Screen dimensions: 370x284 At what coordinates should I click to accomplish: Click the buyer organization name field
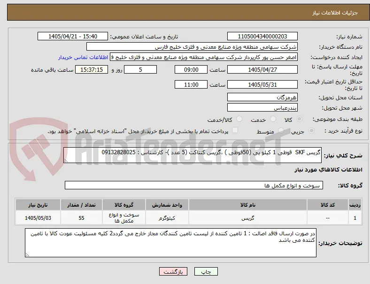click(192, 46)
